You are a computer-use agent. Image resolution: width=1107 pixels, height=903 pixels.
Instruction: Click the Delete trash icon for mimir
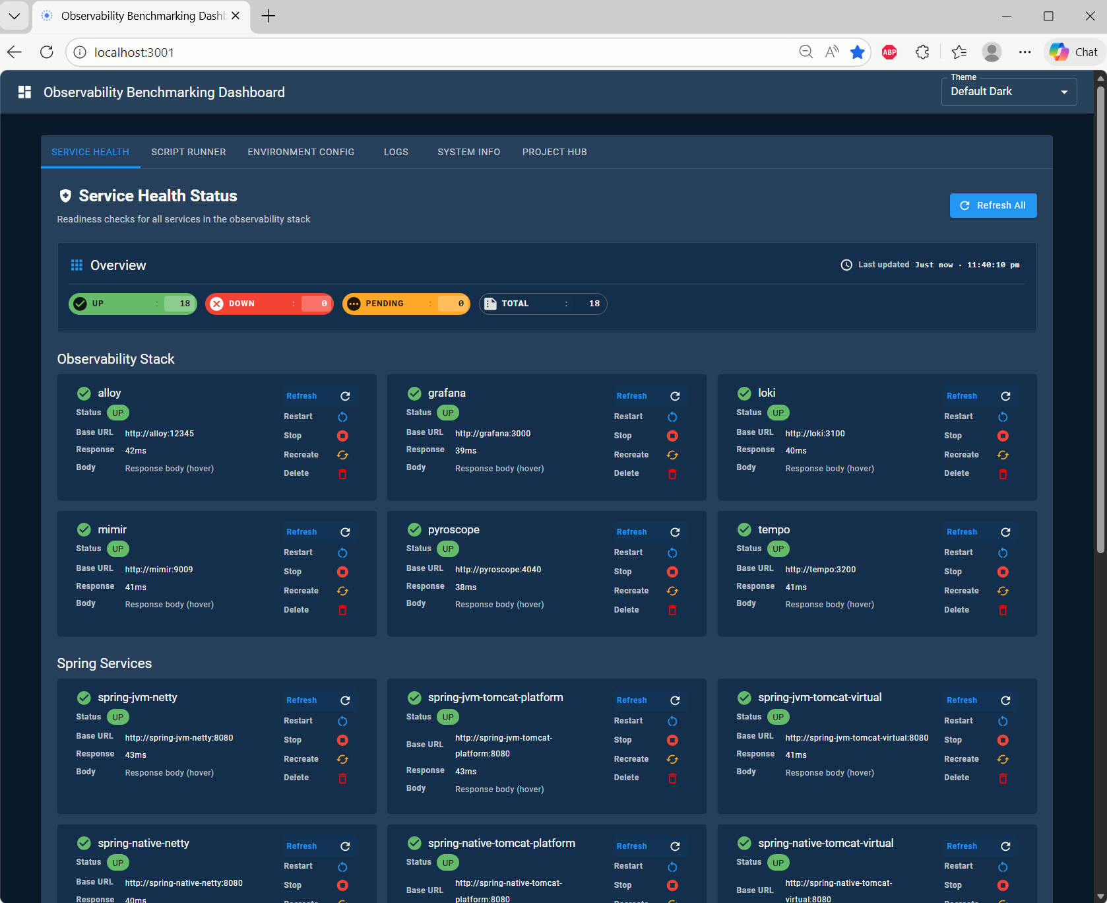click(x=342, y=609)
